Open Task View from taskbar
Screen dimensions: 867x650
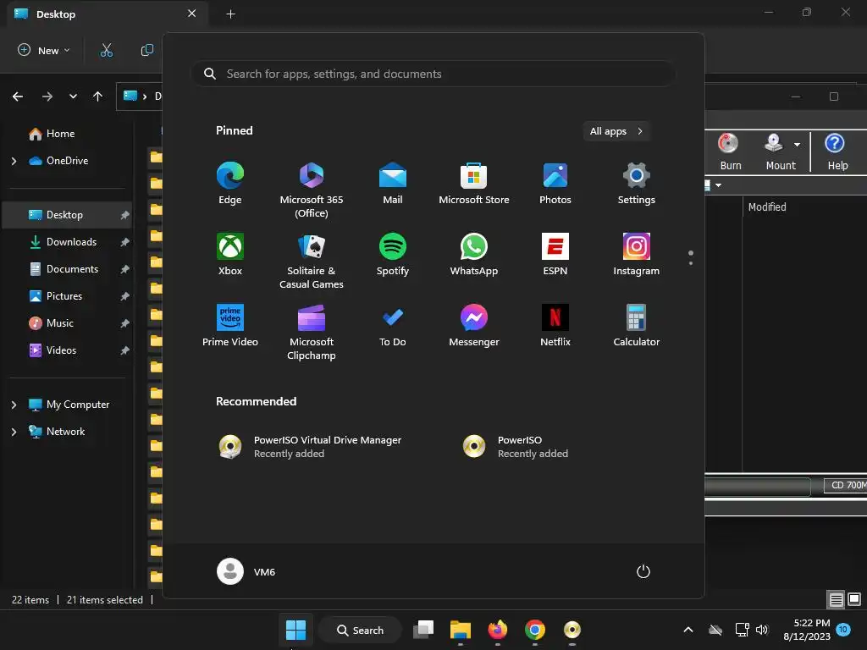[x=423, y=630]
